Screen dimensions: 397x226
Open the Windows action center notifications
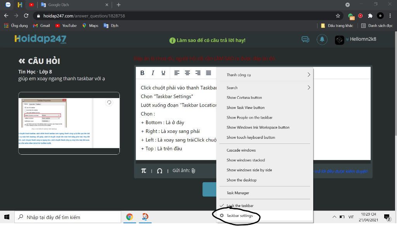coord(387,217)
